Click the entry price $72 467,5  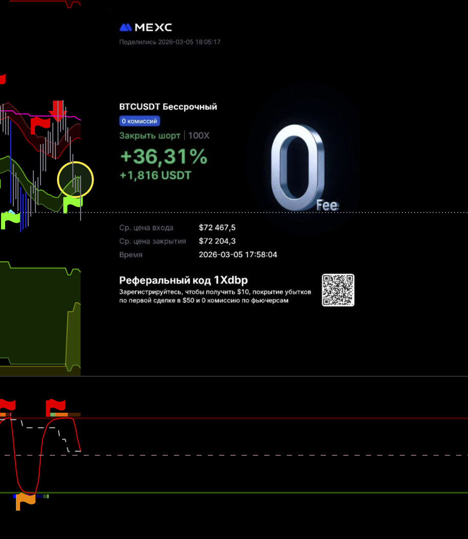coord(217,227)
